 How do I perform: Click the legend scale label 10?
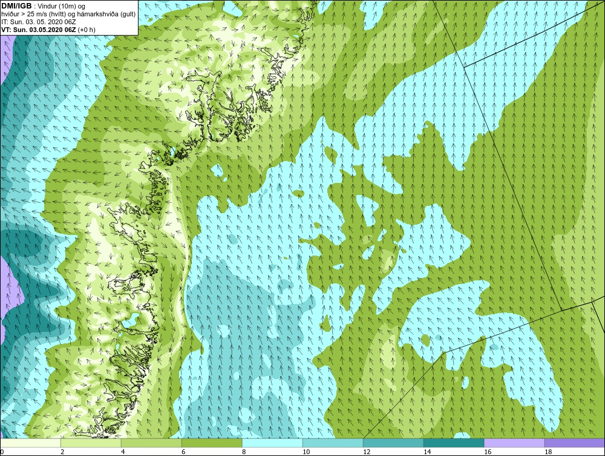coord(306,452)
